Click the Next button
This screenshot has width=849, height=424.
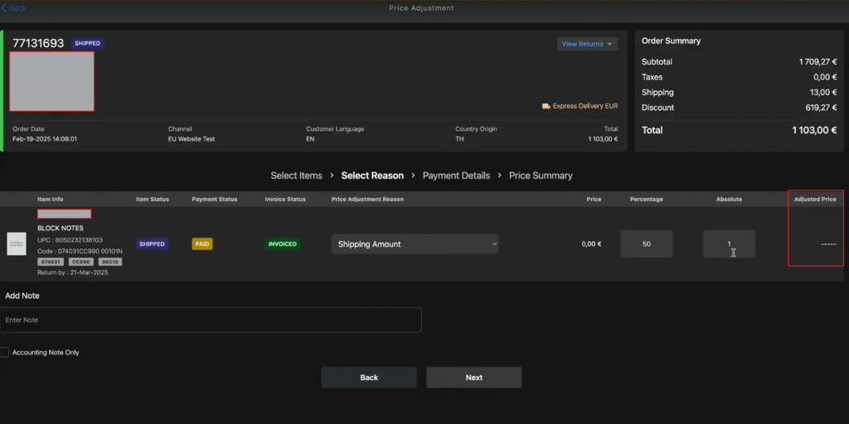[473, 378]
